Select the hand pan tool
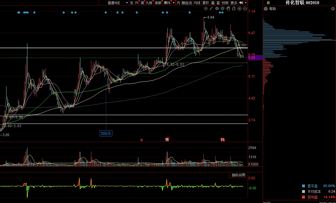This screenshot has width=336, height=203. (228, 8)
